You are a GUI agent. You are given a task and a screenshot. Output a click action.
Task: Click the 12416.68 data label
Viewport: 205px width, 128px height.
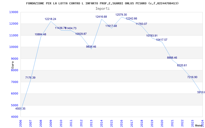(x=101, y=17)
